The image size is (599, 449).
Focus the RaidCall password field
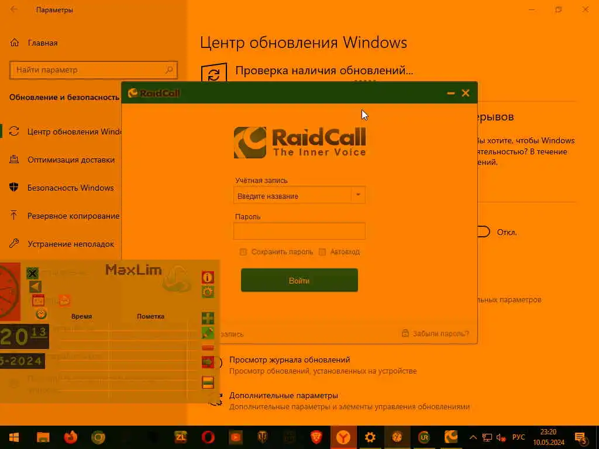299,231
